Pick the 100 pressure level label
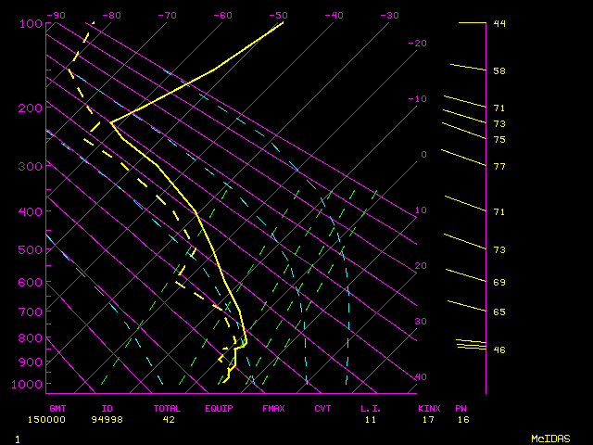Image resolution: width=593 pixels, height=445 pixels. 31,23
